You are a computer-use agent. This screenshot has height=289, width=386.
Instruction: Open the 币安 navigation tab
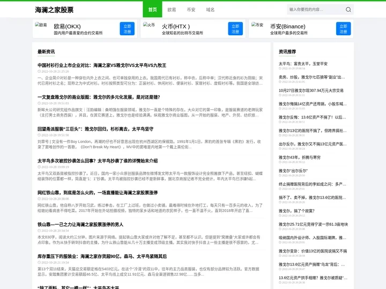[x=191, y=10]
